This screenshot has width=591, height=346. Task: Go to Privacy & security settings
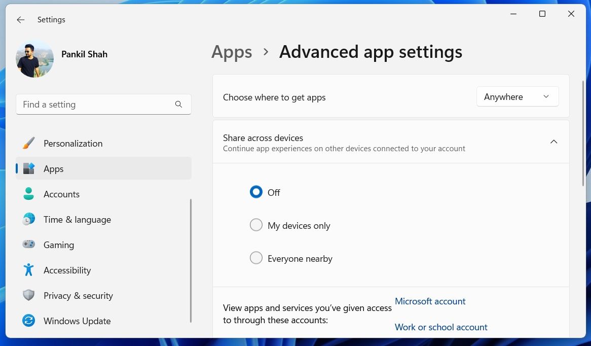(x=103, y=295)
